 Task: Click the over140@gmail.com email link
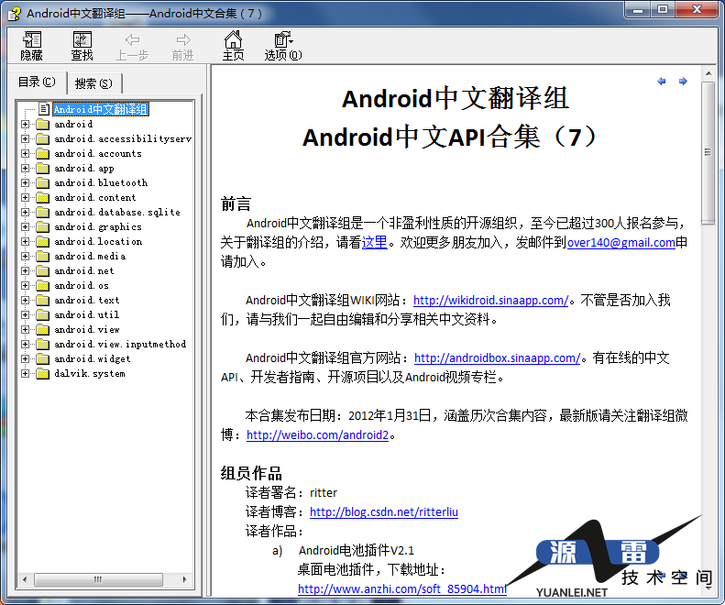tap(621, 242)
